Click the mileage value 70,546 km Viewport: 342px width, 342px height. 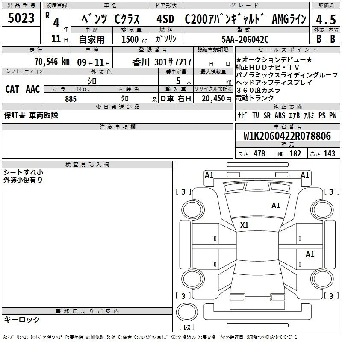point(52,61)
